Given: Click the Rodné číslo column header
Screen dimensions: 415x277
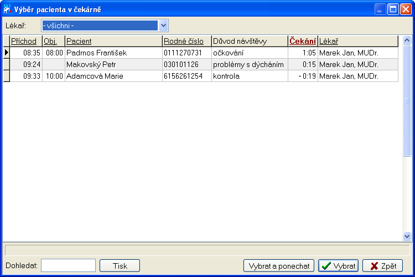Looking at the screenshot, I should (x=186, y=42).
